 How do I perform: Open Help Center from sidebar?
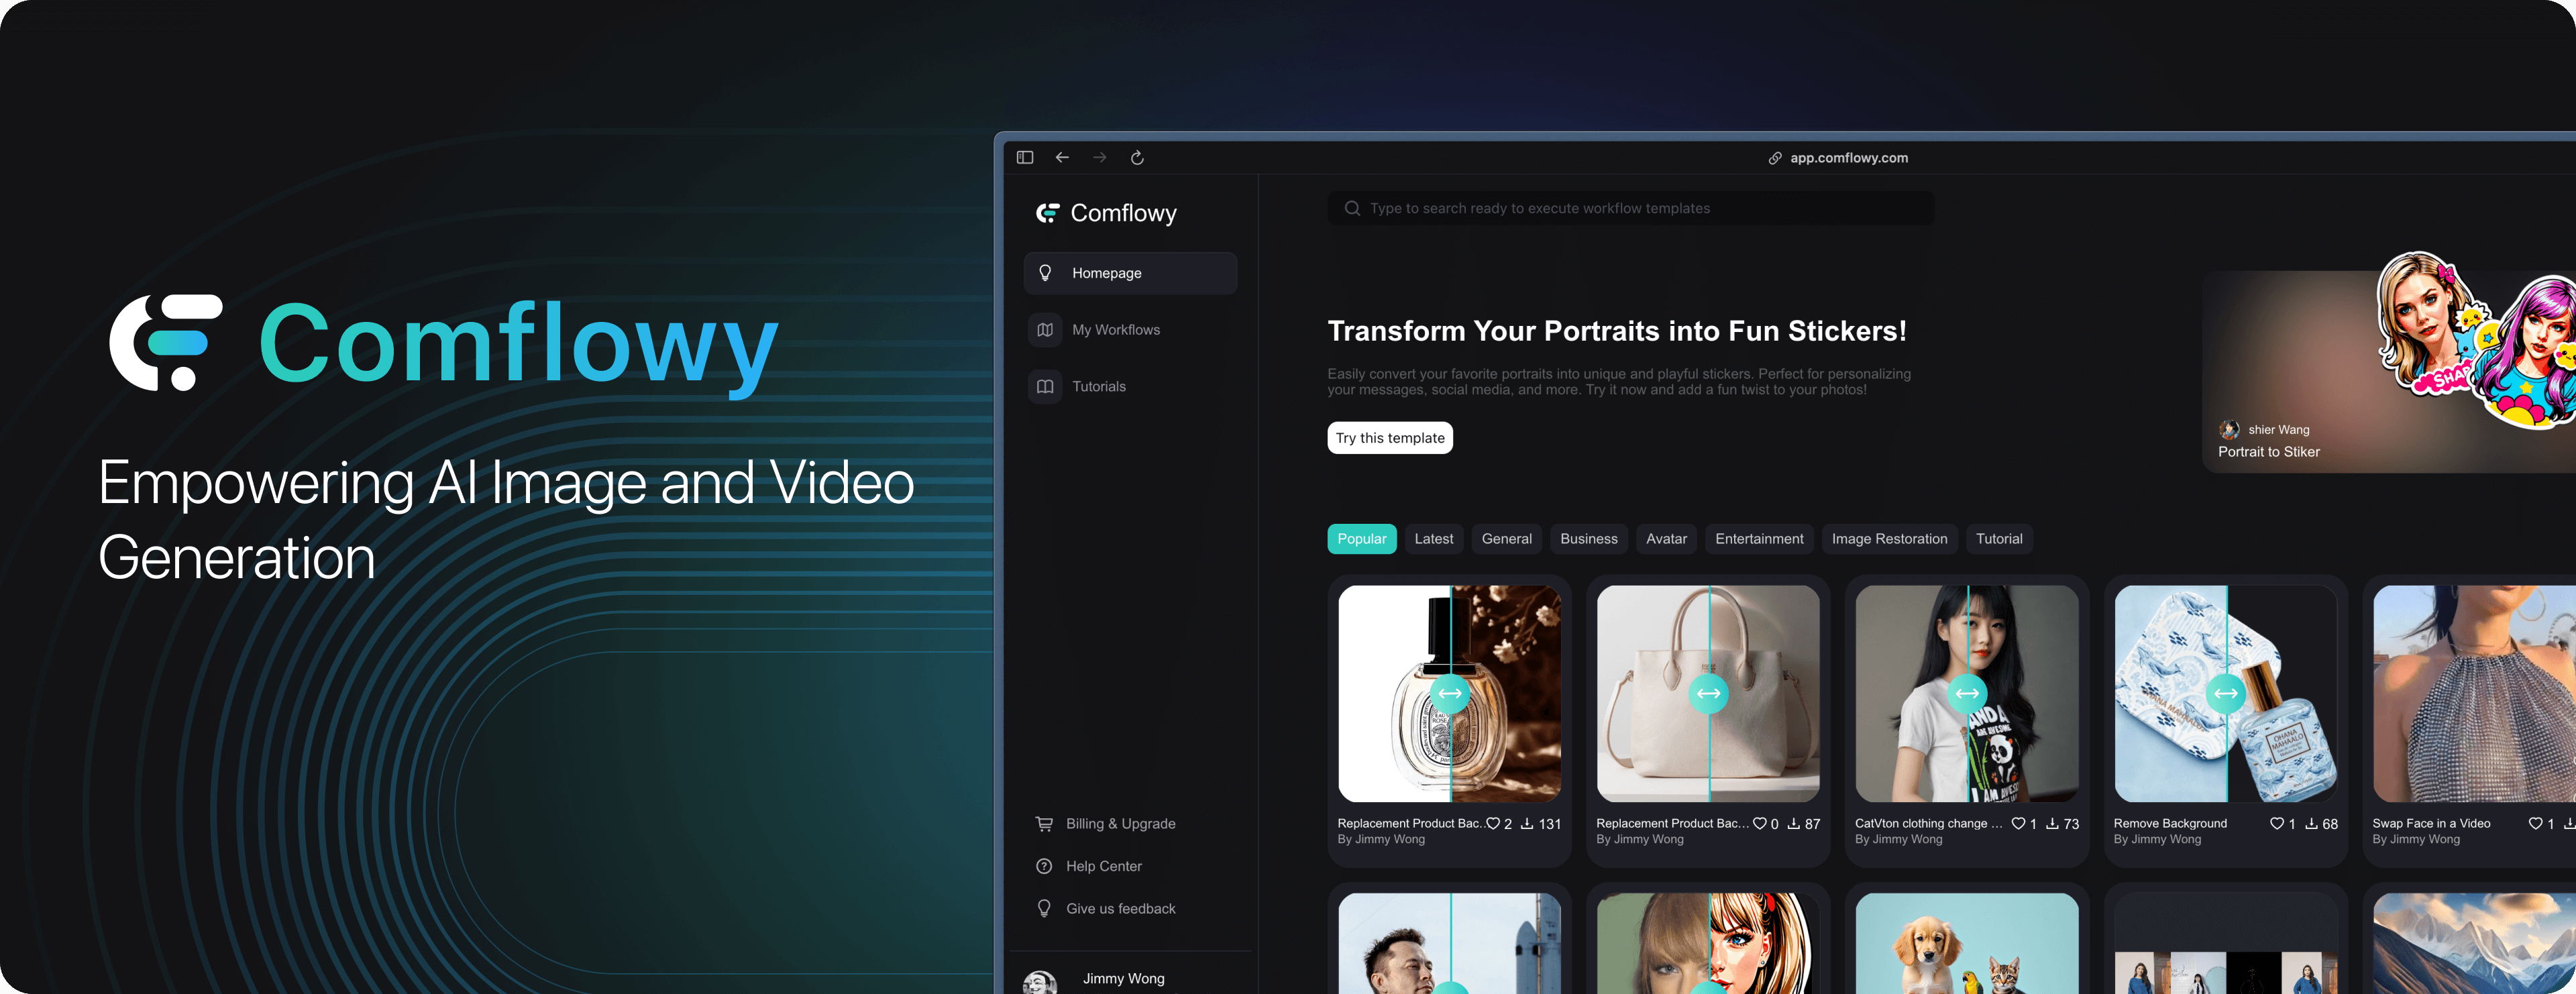tap(1103, 866)
